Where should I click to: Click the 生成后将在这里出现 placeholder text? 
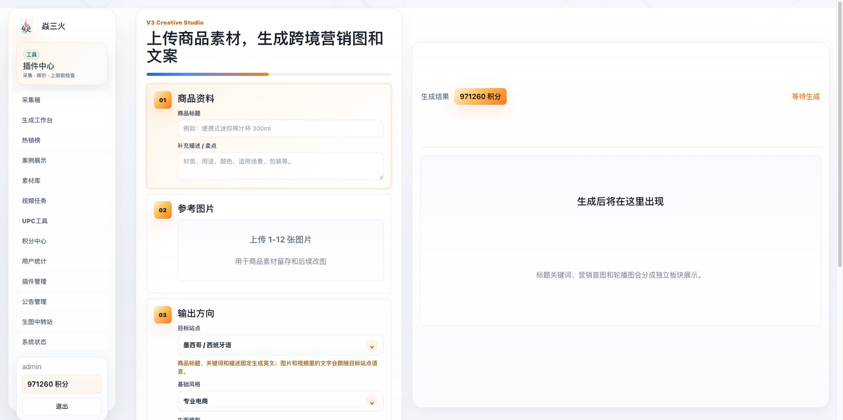click(620, 201)
